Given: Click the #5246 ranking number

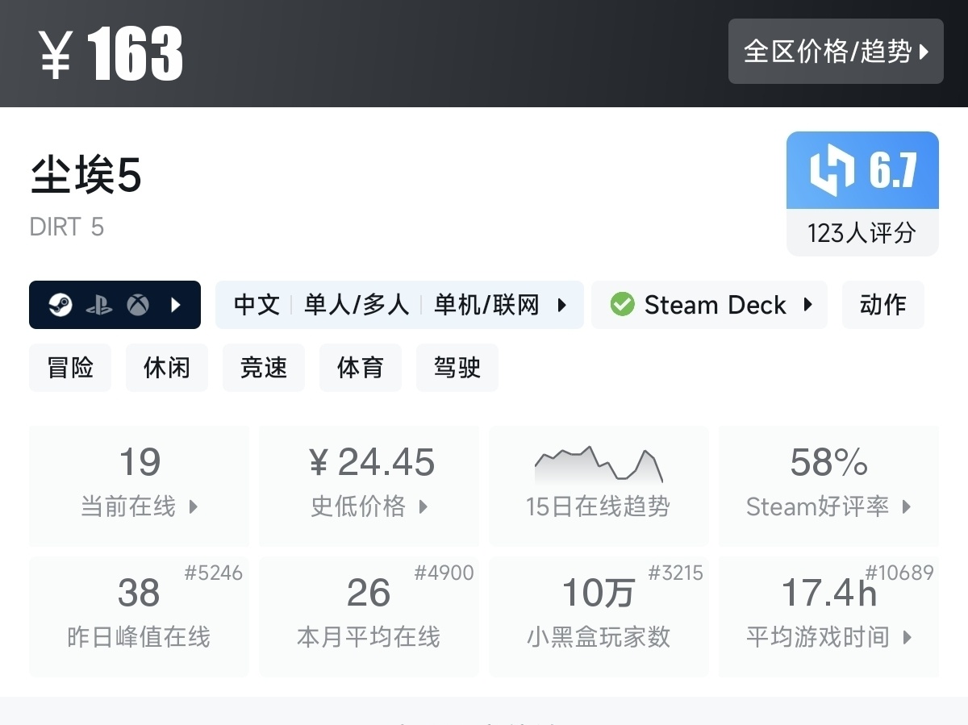Looking at the screenshot, I should pyautogui.click(x=214, y=573).
